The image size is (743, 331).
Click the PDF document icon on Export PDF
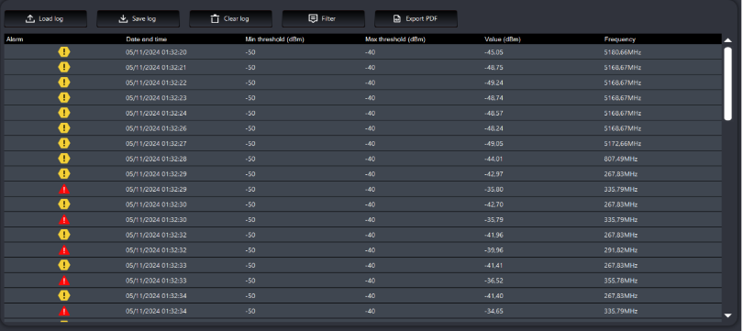pos(397,19)
